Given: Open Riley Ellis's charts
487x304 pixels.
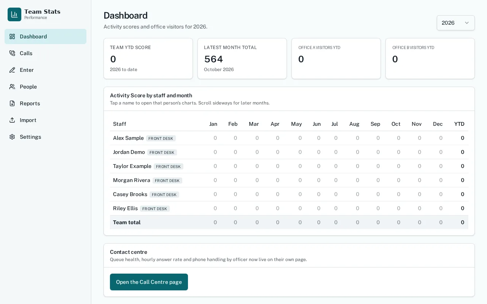Looking at the screenshot, I should click(125, 208).
